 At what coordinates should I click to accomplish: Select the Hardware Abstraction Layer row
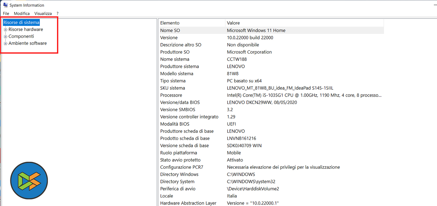(x=271, y=203)
